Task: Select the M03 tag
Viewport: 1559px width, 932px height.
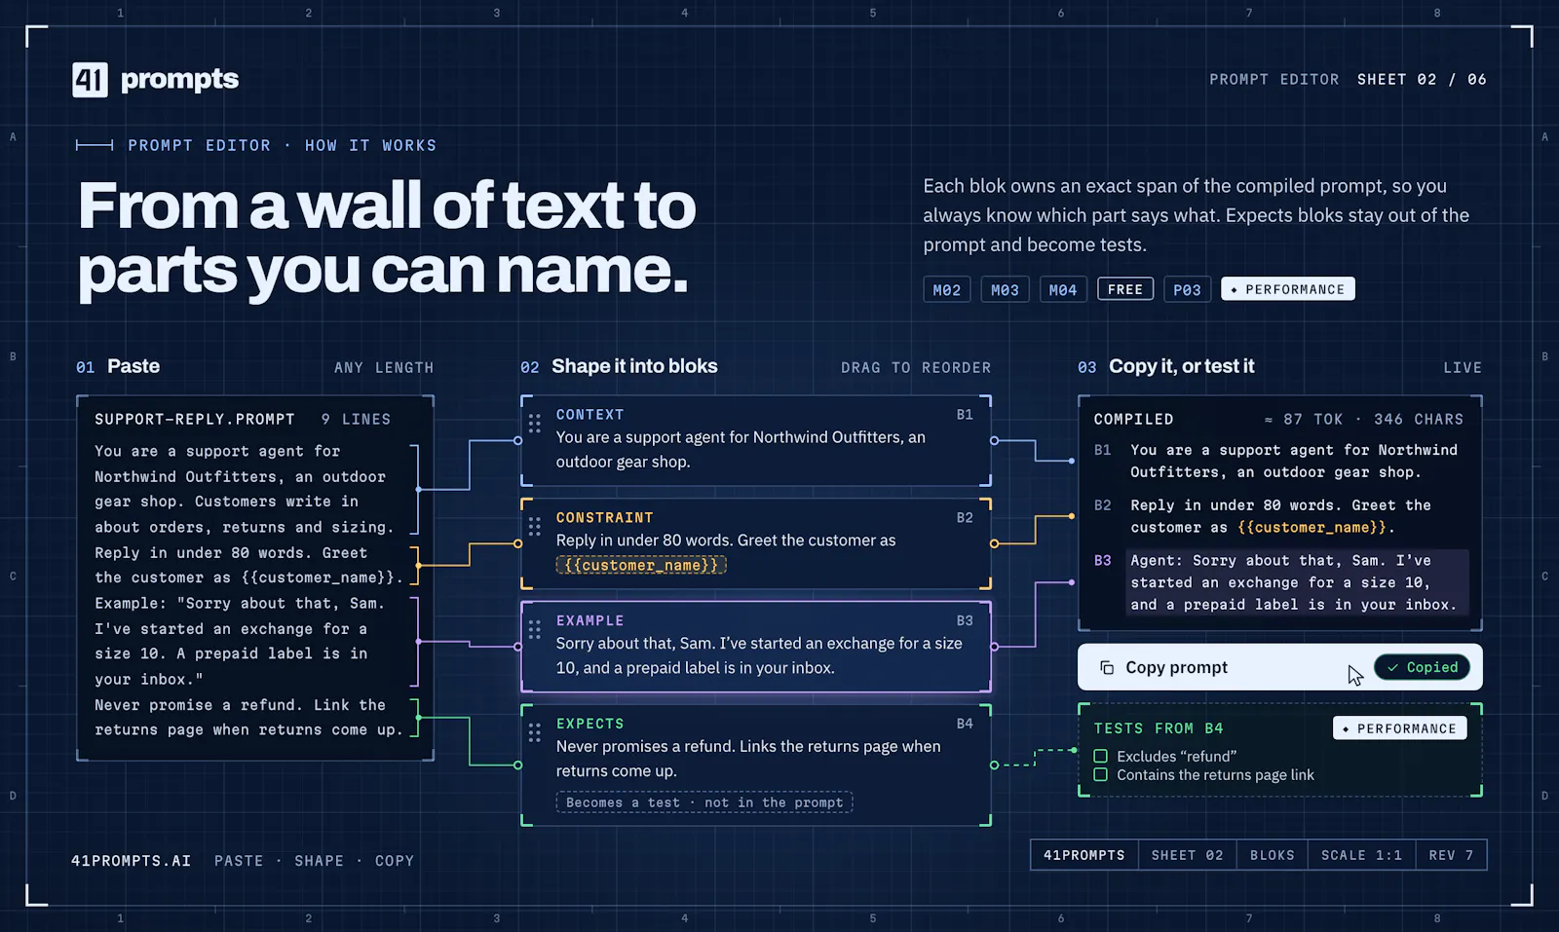Action: point(1005,289)
